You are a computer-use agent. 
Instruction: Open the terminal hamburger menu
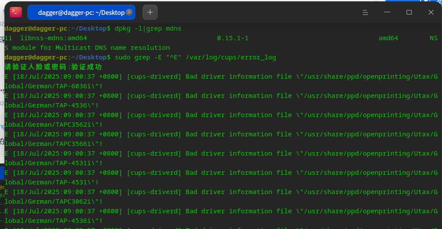(365, 12)
